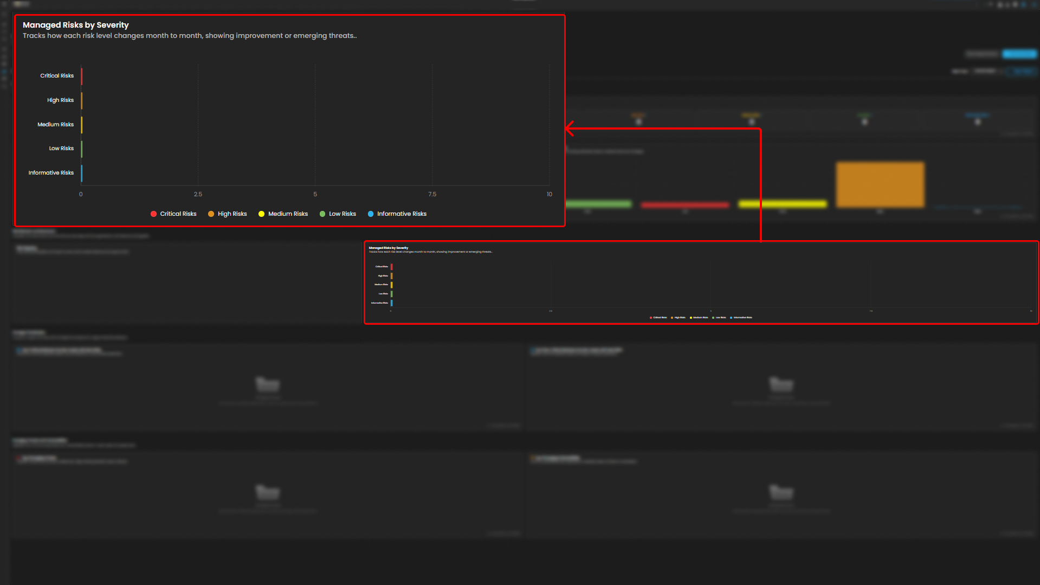The width and height of the screenshot is (1040, 585).
Task: Click the blurred red bar in the background chart
Action: coord(684,205)
